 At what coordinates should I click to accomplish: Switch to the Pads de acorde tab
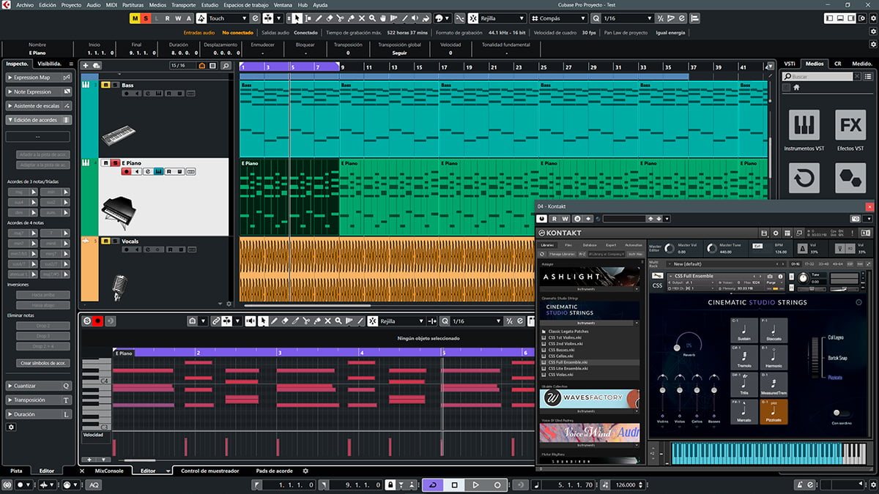[x=275, y=471]
